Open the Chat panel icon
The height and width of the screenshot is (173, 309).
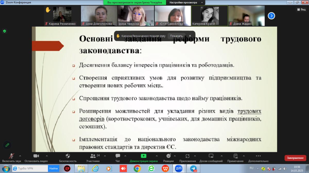coord(118,156)
